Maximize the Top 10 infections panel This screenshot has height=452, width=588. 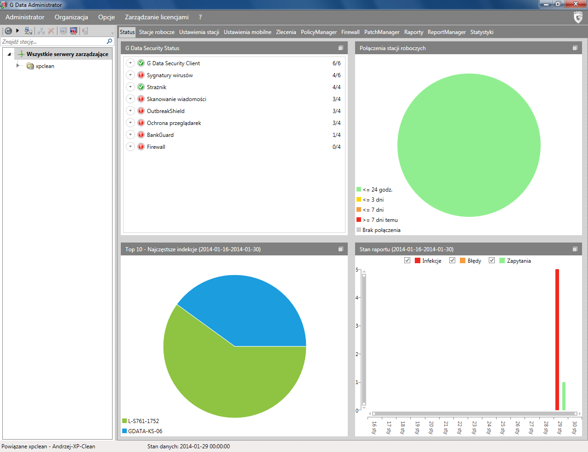[341, 249]
